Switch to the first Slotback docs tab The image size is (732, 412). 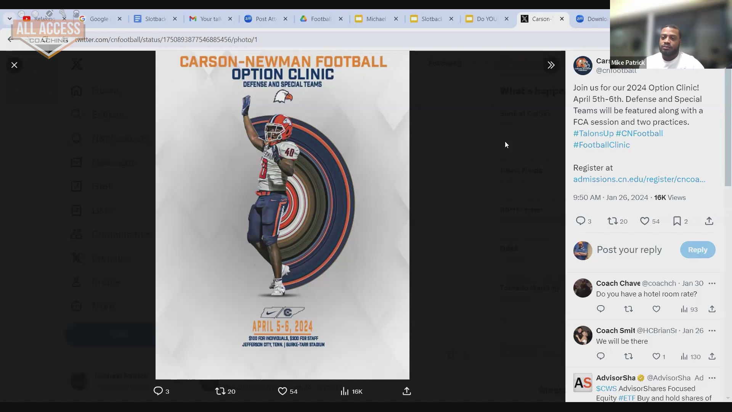(155, 19)
